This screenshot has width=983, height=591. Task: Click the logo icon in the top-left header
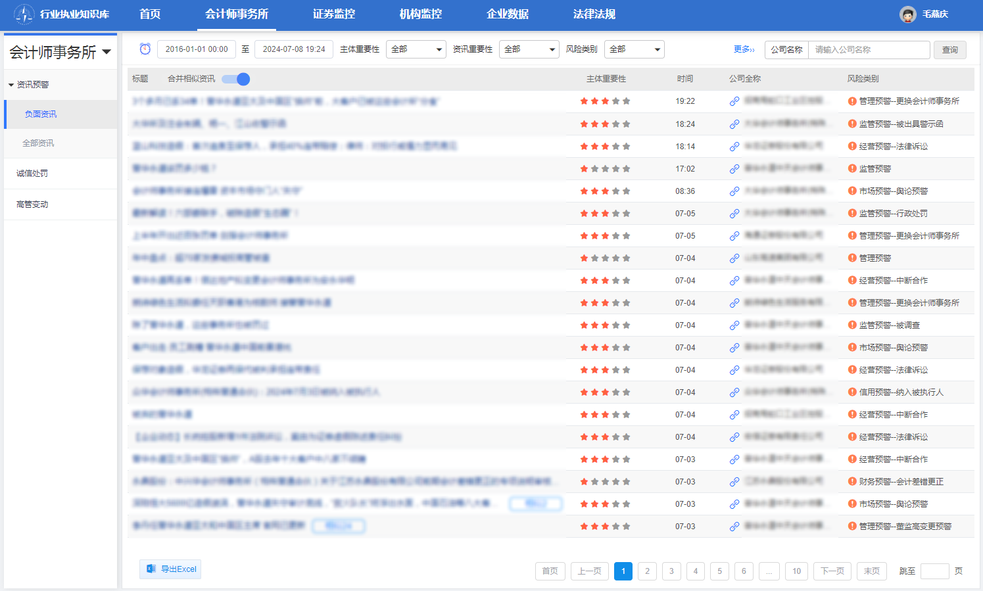[24, 14]
